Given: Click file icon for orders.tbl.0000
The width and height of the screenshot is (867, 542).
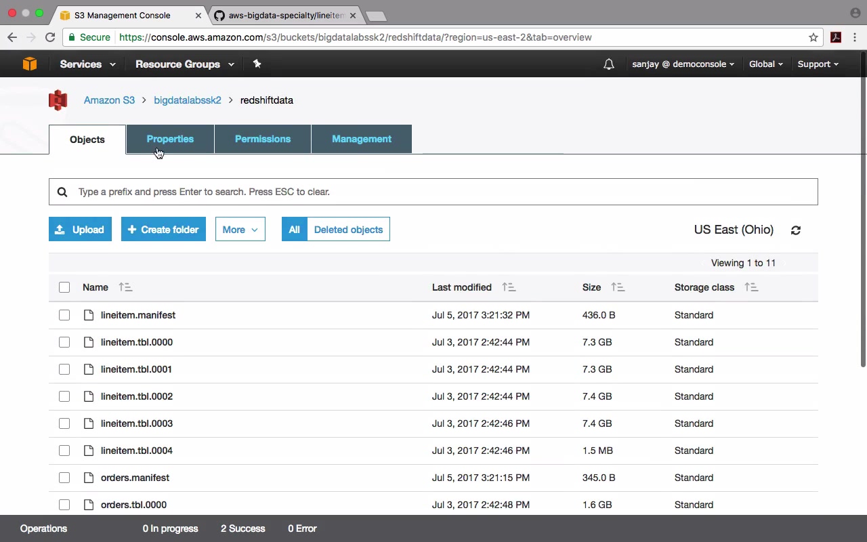Looking at the screenshot, I should click(89, 505).
